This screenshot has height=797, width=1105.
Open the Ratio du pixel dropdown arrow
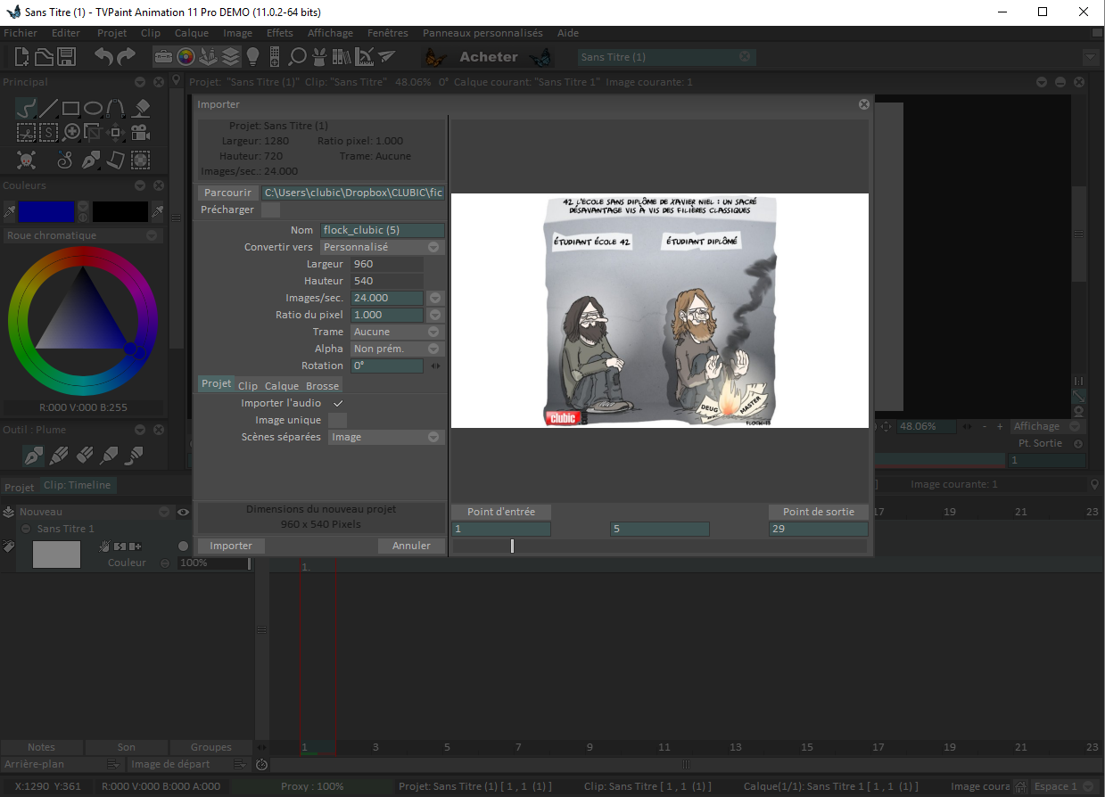435,315
